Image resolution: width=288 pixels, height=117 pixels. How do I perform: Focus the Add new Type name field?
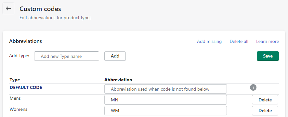(67, 56)
